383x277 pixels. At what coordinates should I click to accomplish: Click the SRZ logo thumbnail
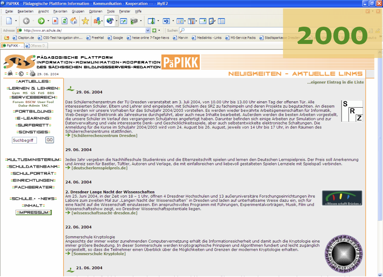click(x=352, y=111)
